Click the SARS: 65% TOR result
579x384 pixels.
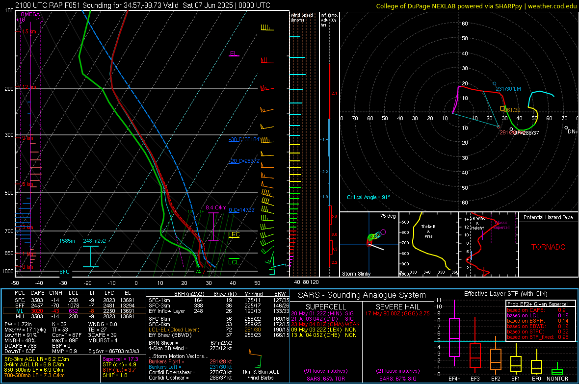pos(325,379)
